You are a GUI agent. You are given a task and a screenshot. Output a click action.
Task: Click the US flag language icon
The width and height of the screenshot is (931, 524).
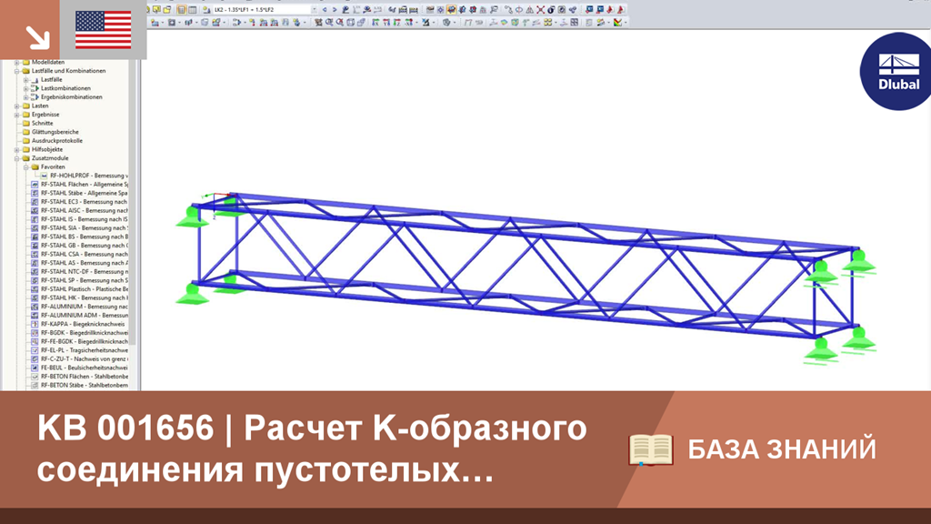104,30
